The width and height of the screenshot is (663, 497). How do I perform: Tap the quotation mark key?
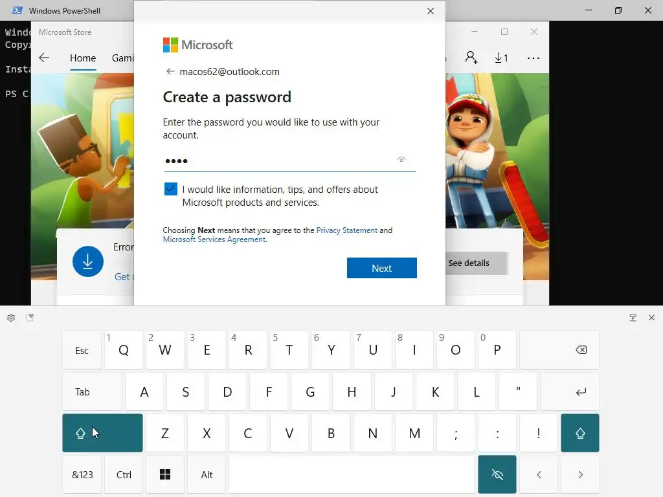[x=518, y=392]
